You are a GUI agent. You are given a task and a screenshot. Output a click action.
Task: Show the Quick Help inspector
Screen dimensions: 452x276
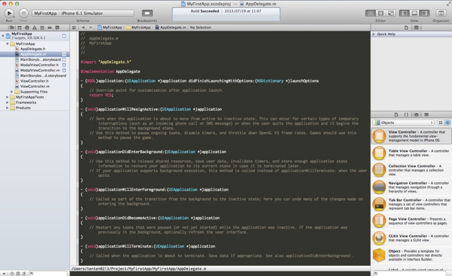416,28
